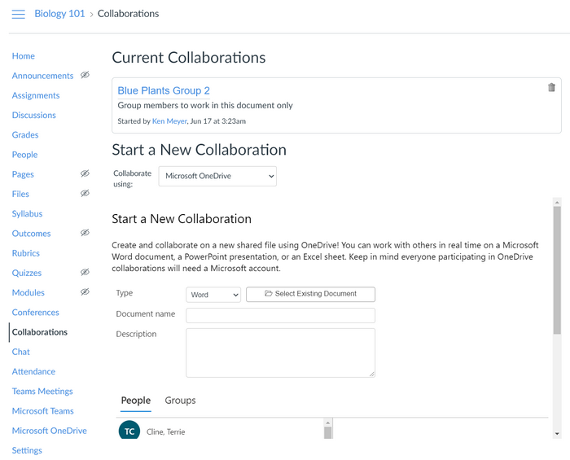The image size is (570, 460).
Task: Click the frame scrollbar up arrow
Action: 556,202
